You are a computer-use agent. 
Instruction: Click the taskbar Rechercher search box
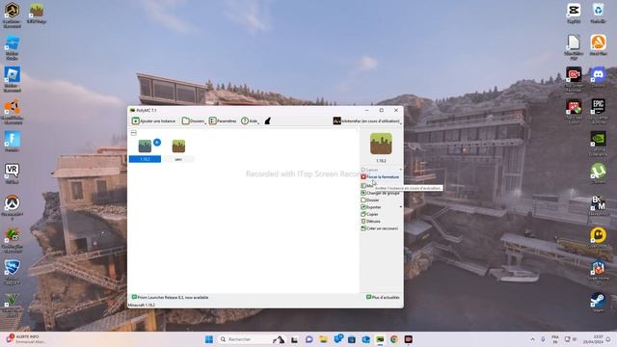[x=252, y=339]
